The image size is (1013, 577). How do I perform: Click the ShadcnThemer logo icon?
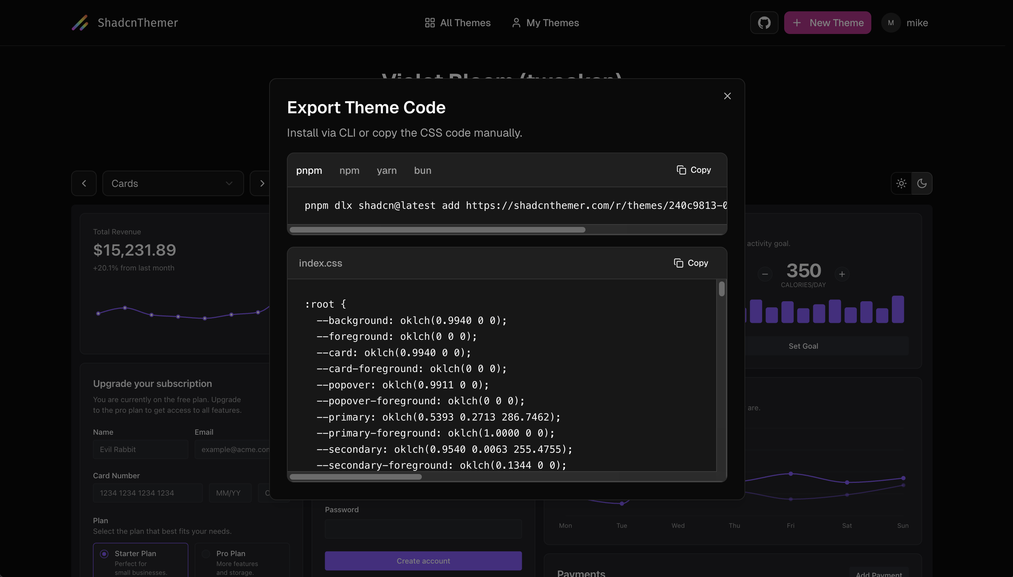click(80, 23)
